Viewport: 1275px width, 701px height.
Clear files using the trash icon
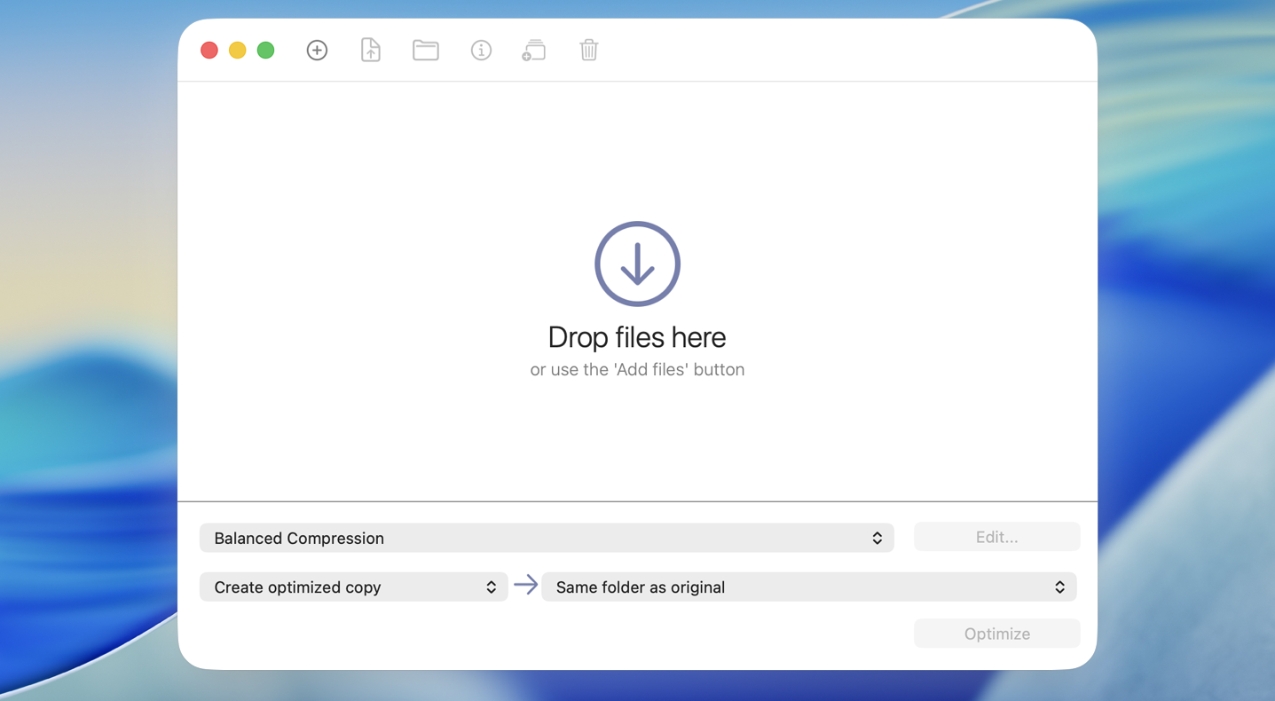click(x=588, y=51)
